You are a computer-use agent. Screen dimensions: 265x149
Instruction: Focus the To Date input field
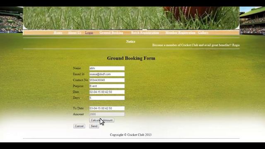[x=107, y=108]
